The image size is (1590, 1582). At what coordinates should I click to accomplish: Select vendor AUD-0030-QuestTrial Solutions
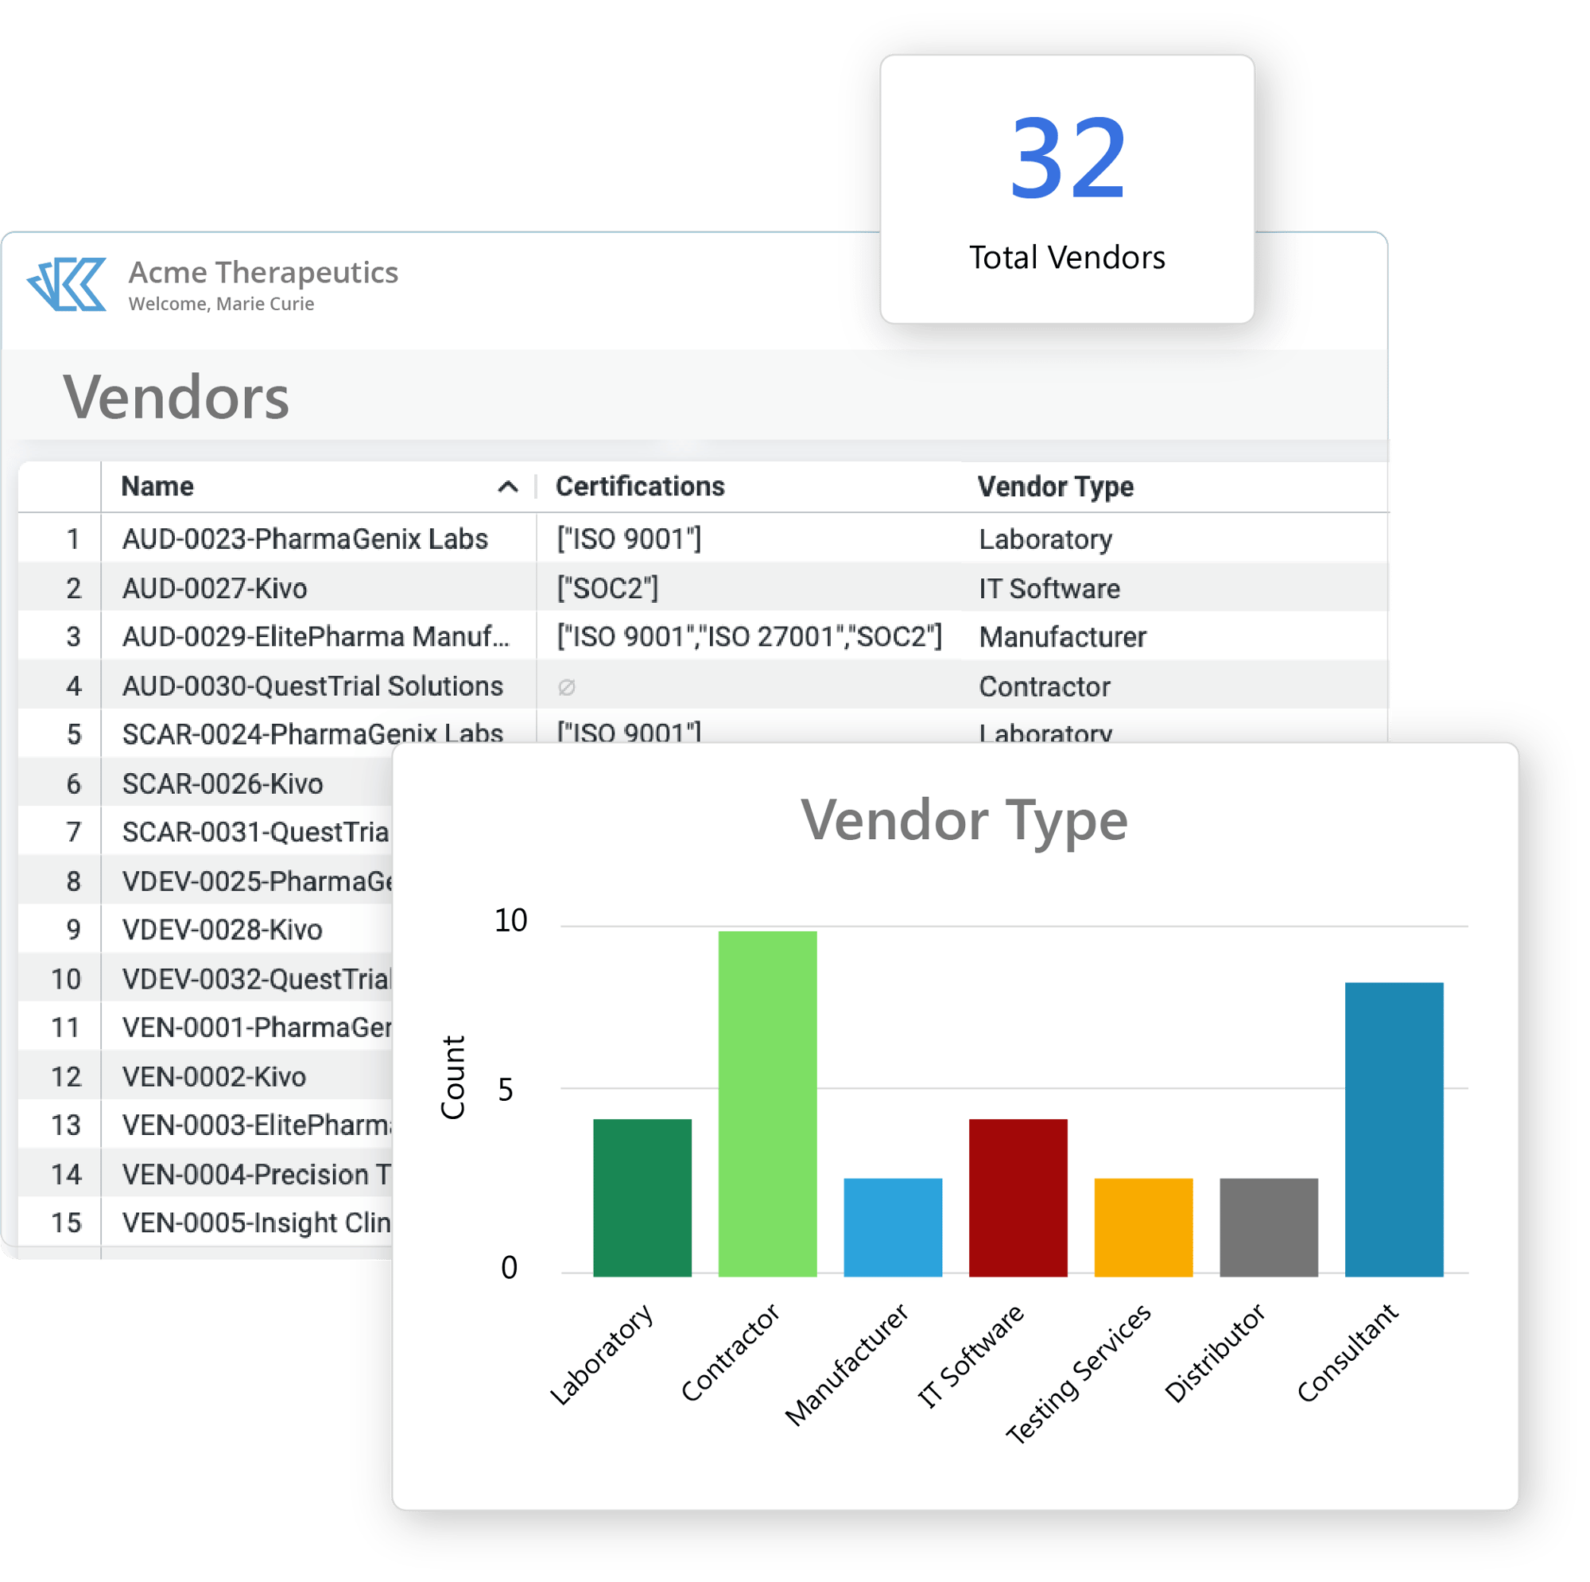(x=312, y=686)
